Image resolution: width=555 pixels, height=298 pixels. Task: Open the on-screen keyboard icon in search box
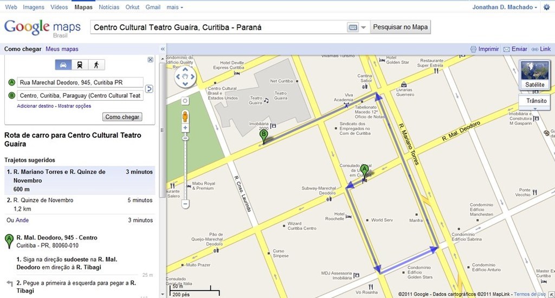[352, 27]
